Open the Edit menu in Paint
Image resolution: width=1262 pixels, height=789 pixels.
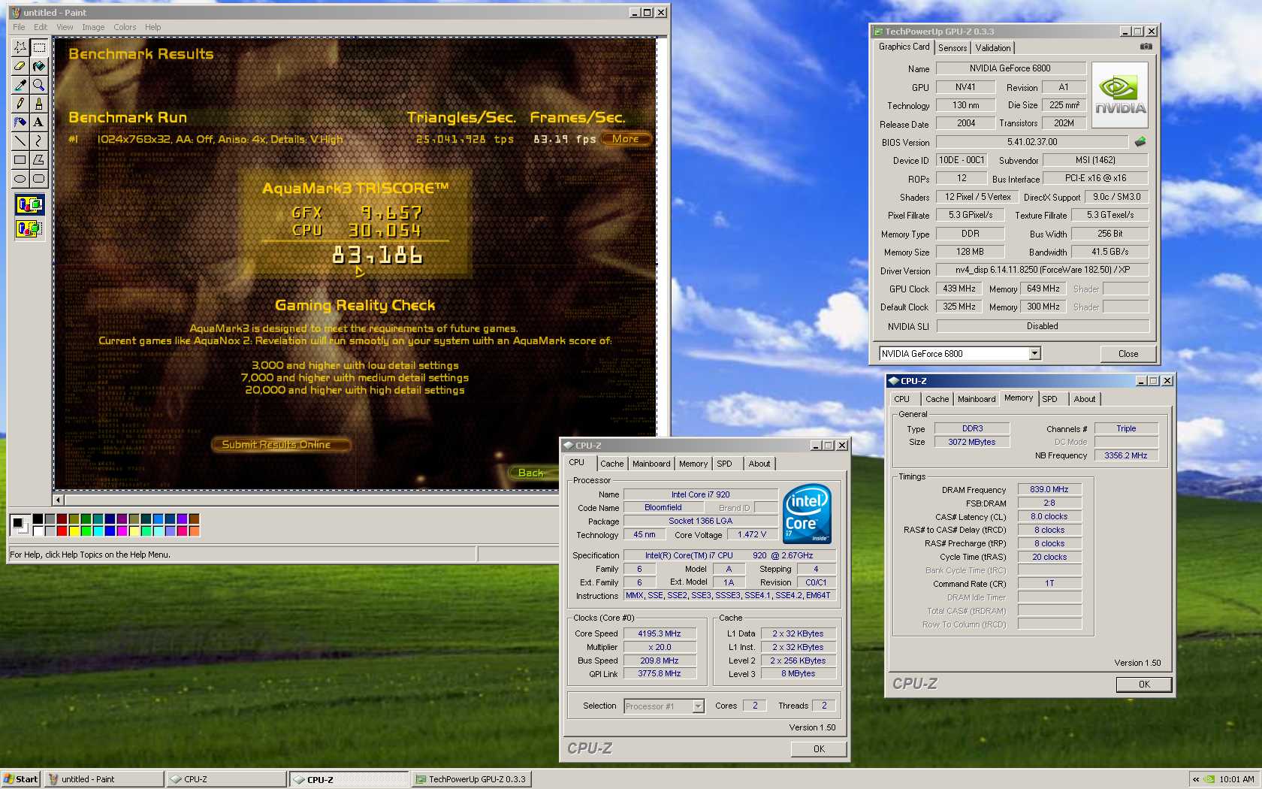pyautogui.click(x=41, y=27)
